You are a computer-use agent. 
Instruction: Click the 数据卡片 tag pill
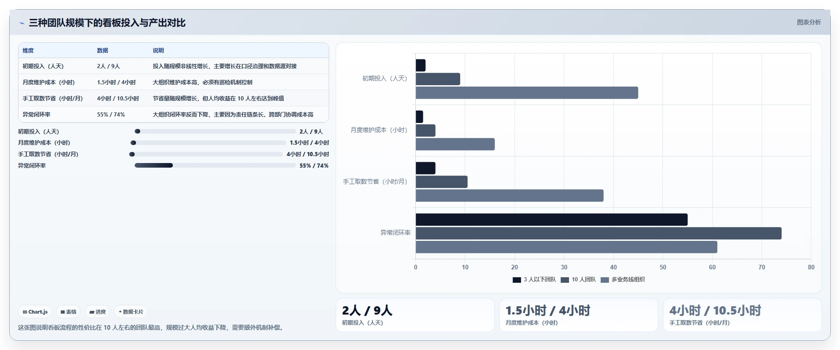(131, 312)
